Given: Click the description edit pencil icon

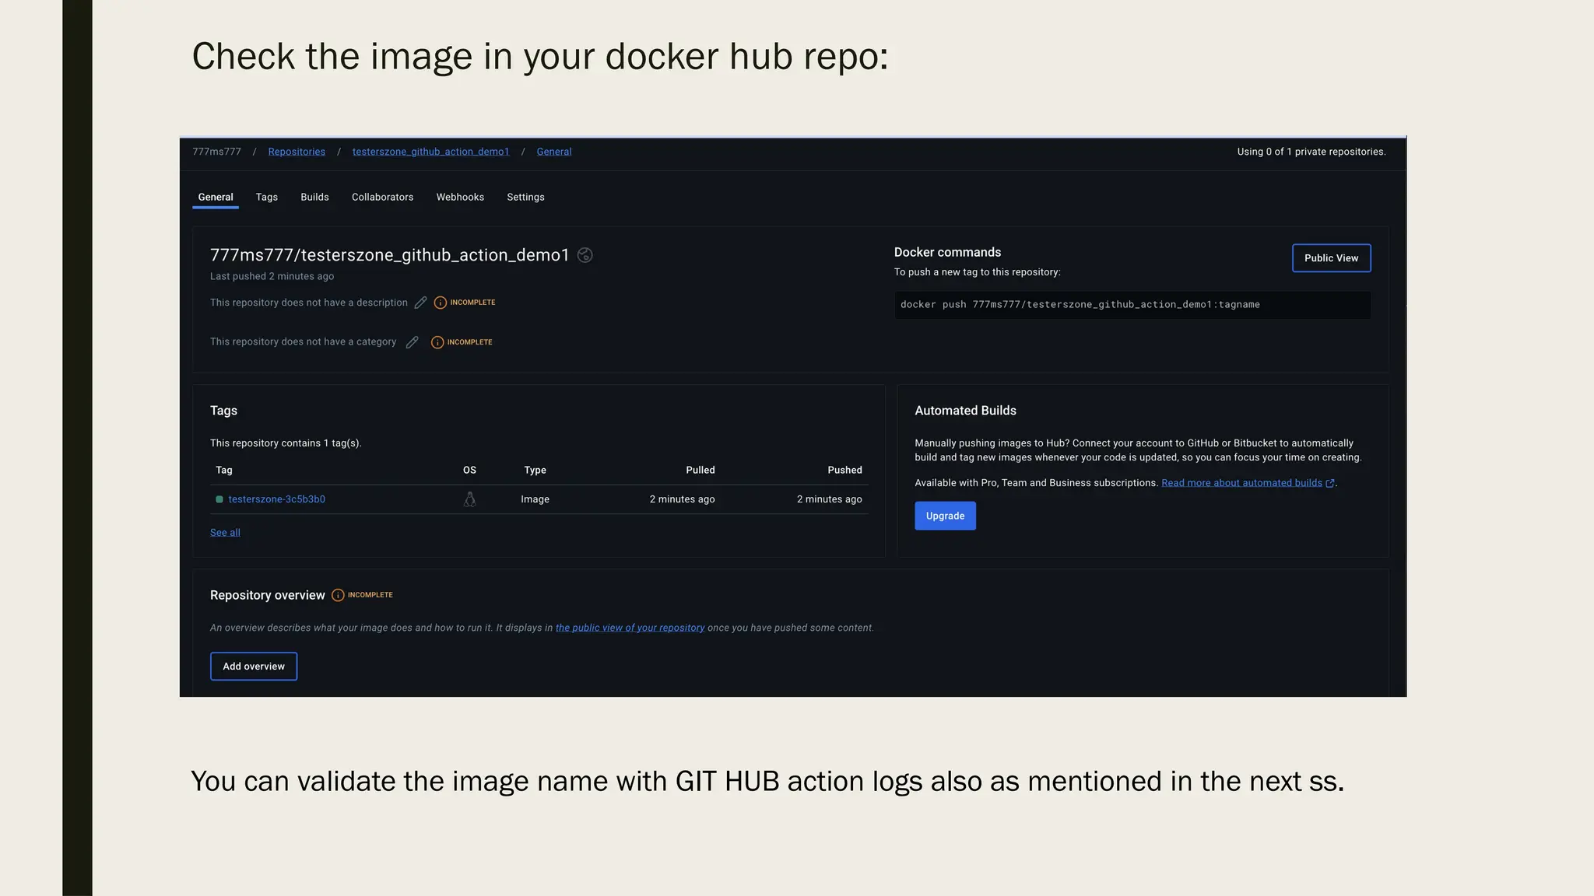Looking at the screenshot, I should pyautogui.click(x=420, y=303).
